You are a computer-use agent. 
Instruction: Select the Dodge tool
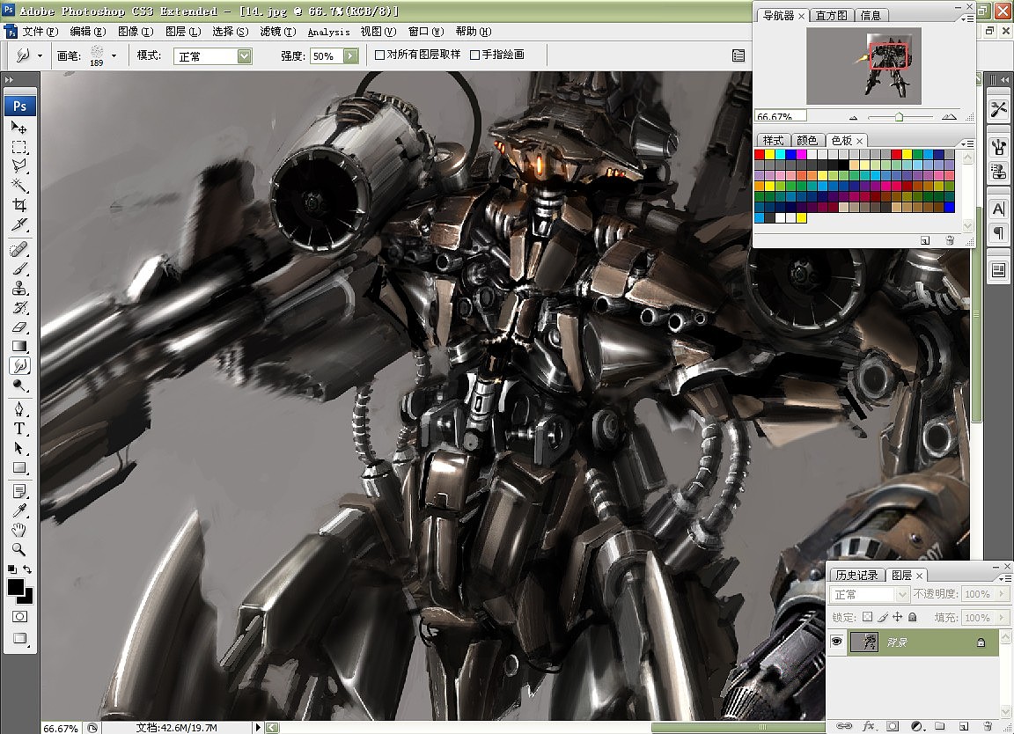coord(18,385)
